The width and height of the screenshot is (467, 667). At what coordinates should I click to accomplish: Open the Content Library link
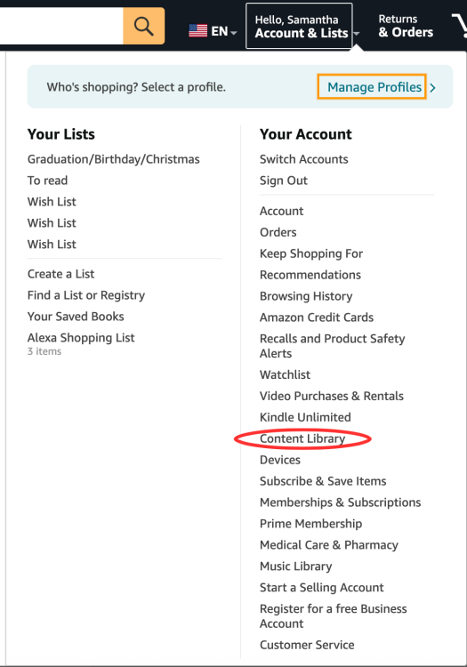pyautogui.click(x=302, y=438)
